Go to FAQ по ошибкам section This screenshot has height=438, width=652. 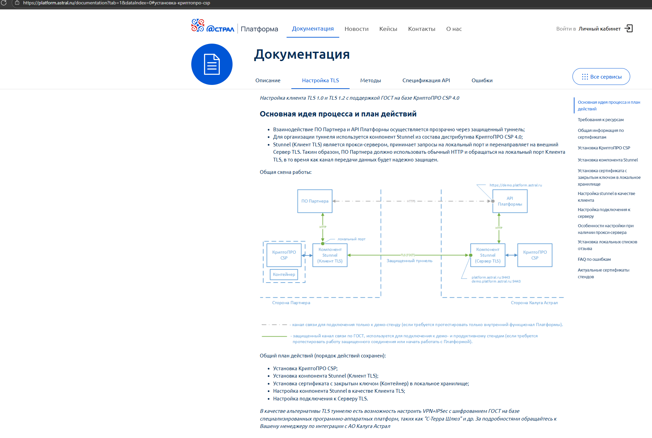click(x=594, y=259)
